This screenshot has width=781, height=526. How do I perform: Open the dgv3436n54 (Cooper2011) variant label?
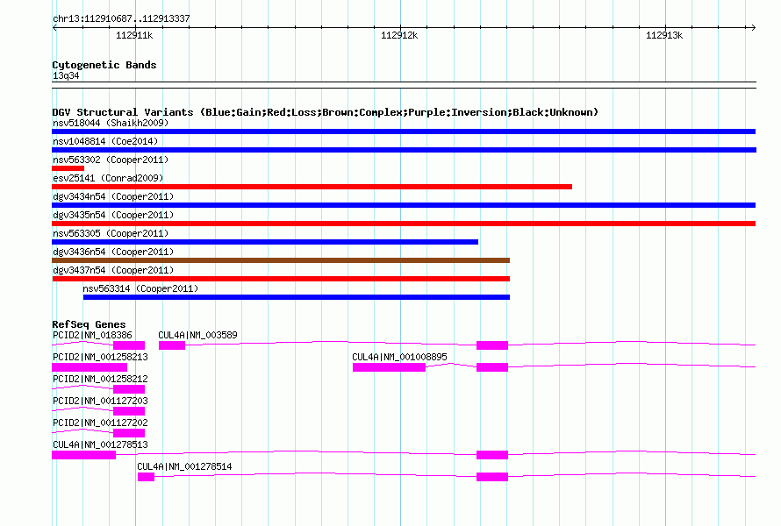pyautogui.click(x=113, y=252)
